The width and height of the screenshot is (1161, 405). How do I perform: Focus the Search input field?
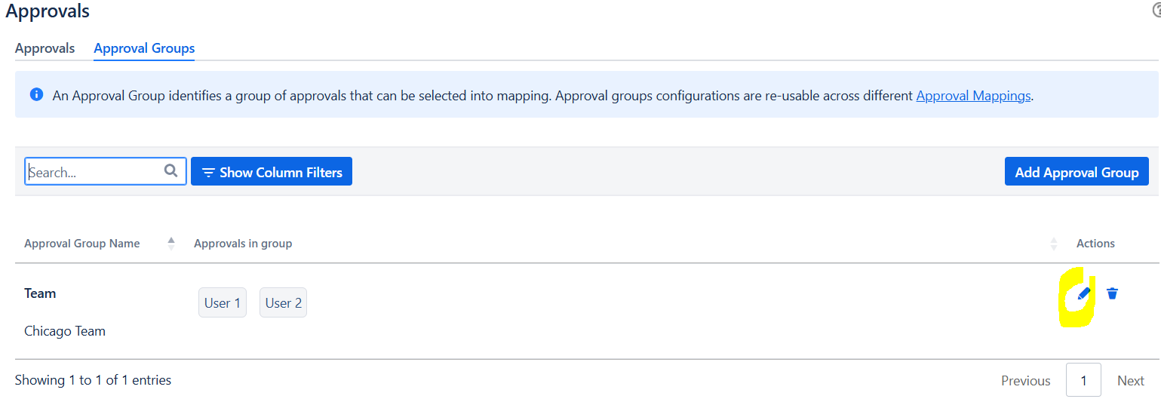coord(94,172)
